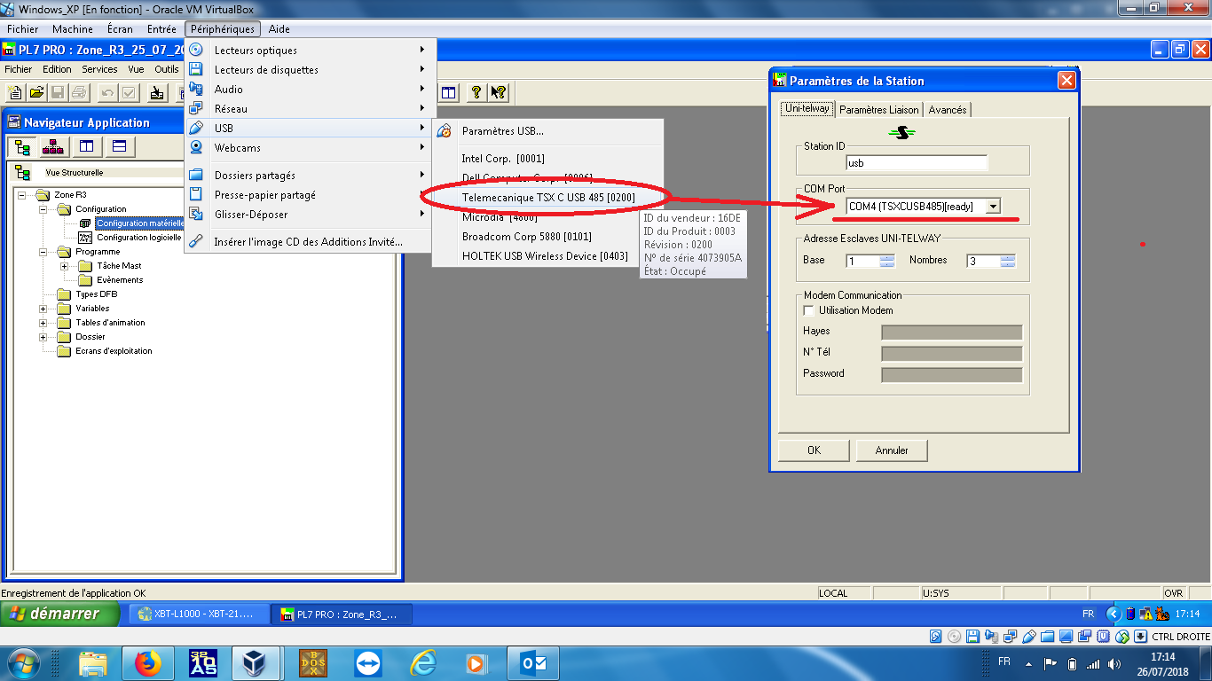The height and width of the screenshot is (681, 1212).
Task: Open the Réseau submenu entry
Action: click(x=231, y=109)
